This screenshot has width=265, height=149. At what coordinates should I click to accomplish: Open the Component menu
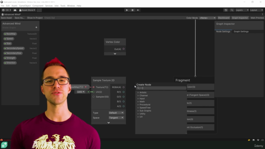[x=38, y=6]
